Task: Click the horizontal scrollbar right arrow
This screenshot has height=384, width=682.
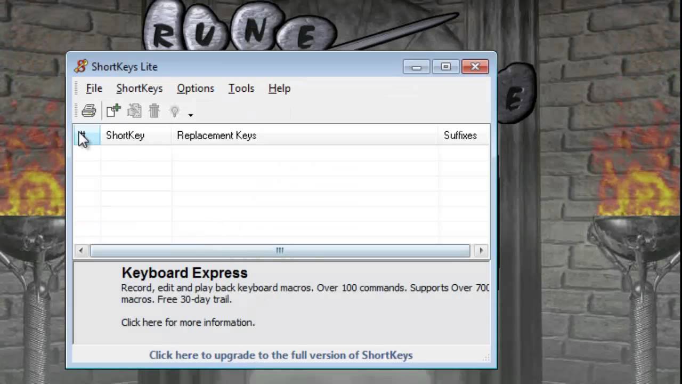Action: [x=481, y=250]
